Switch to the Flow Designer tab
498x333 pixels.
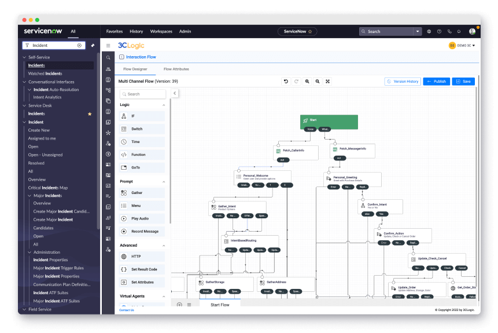[x=135, y=69]
